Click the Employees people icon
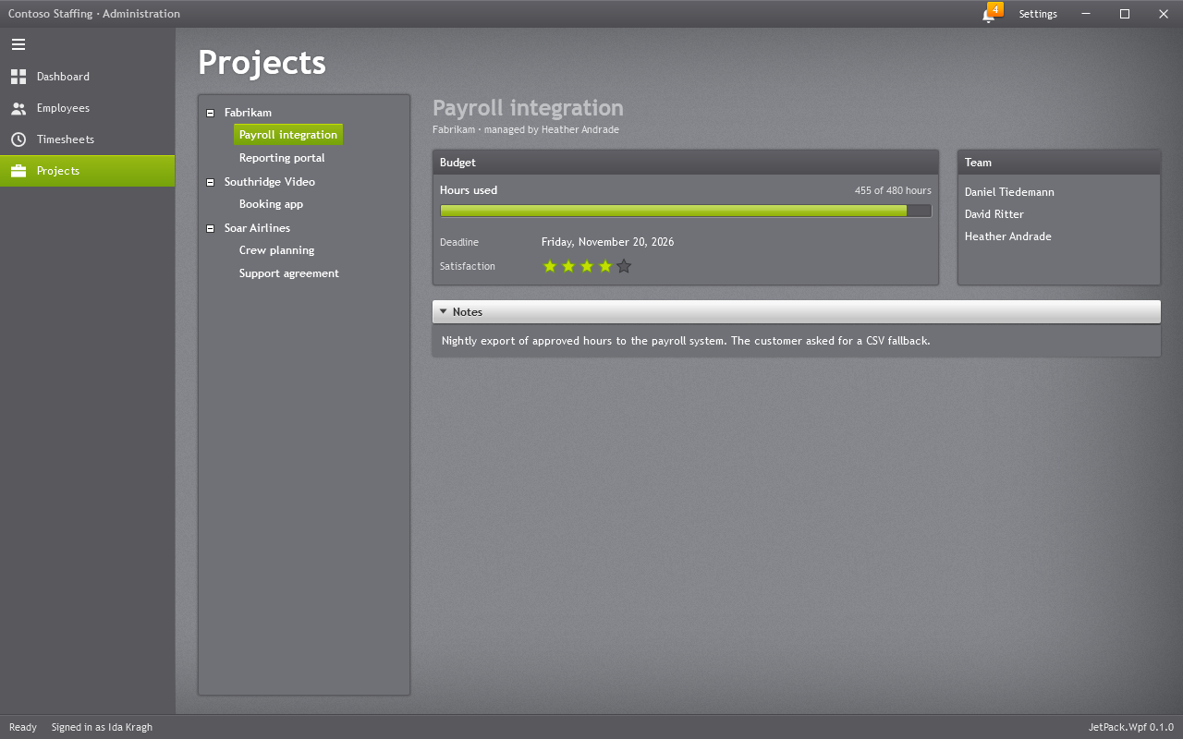This screenshot has width=1183, height=739. click(x=18, y=108)
